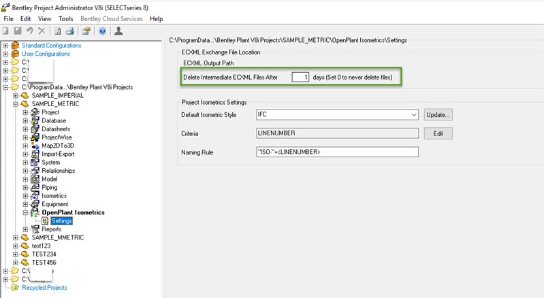Select the Model tree item

point(50,179)
